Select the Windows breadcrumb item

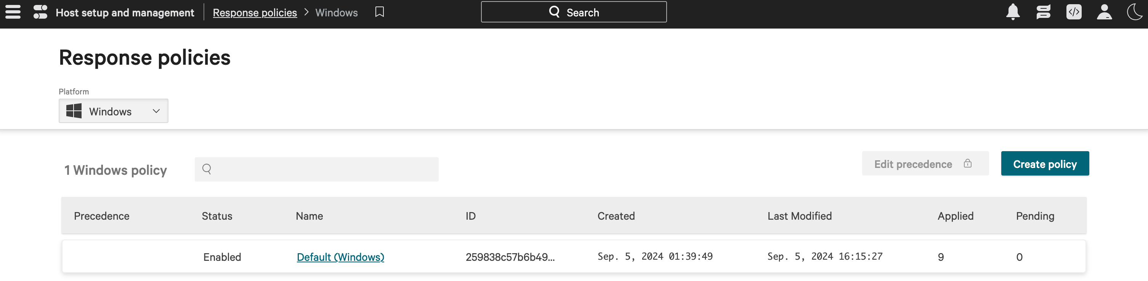pos(336,13)
